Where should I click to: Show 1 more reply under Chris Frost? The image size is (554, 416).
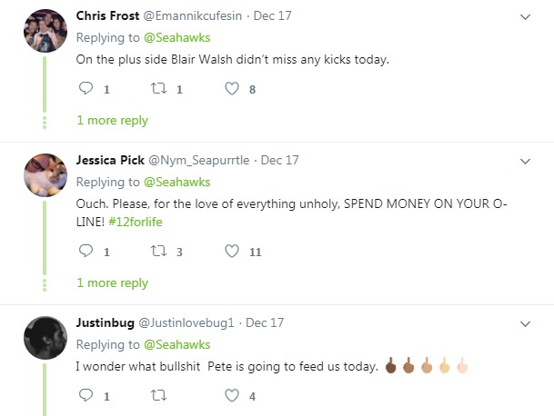(x=112, y=120)
